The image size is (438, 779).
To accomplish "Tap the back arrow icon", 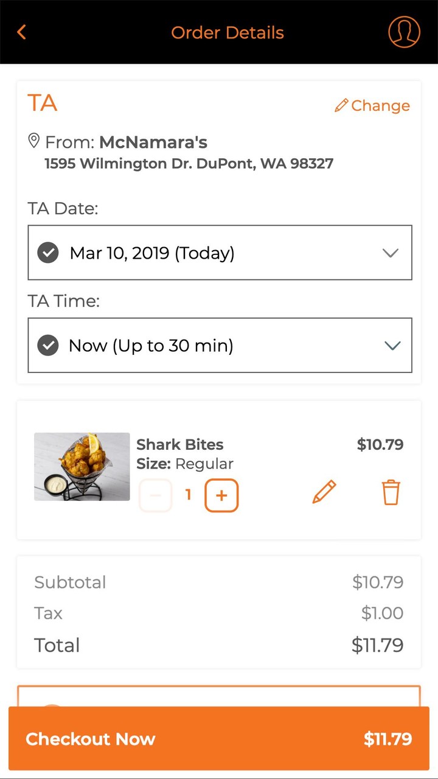I will (x=22, y=32).
